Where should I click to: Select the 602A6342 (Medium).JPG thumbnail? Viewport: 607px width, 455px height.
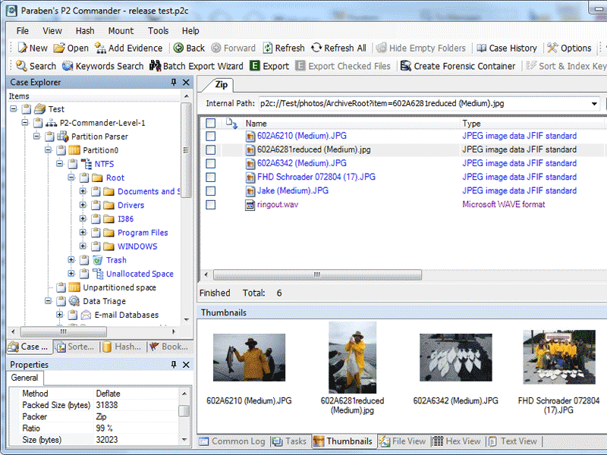[455, 357]
